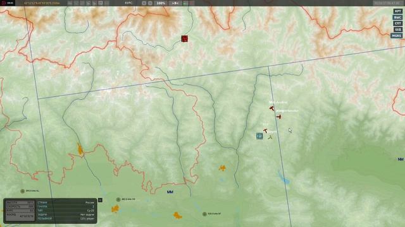The image size is (405, 227).
Task: Click the ПОЗЫВНОЙ row showing 115 | player
Action: point(66,219)
